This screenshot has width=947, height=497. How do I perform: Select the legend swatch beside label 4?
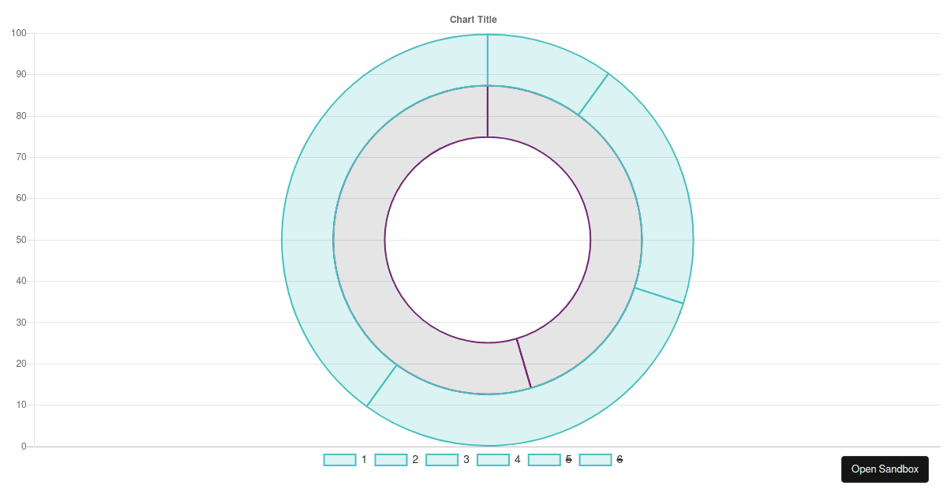493,460
